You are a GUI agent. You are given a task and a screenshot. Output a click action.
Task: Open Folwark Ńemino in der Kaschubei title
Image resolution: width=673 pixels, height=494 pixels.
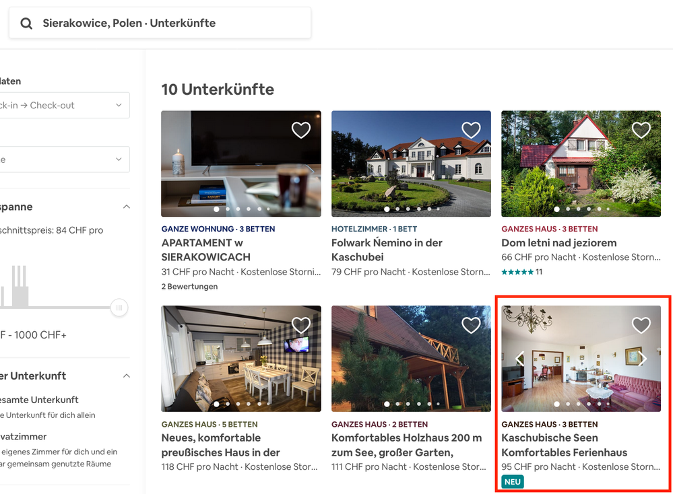tap(387, 250)
